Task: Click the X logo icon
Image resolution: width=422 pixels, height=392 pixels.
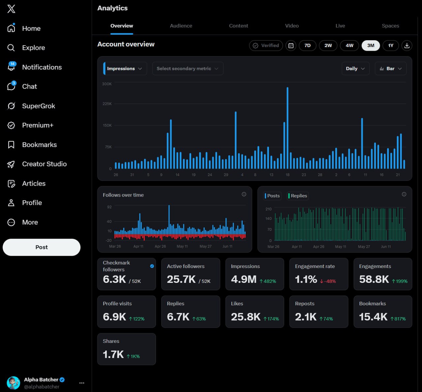Action: (11, 9)
